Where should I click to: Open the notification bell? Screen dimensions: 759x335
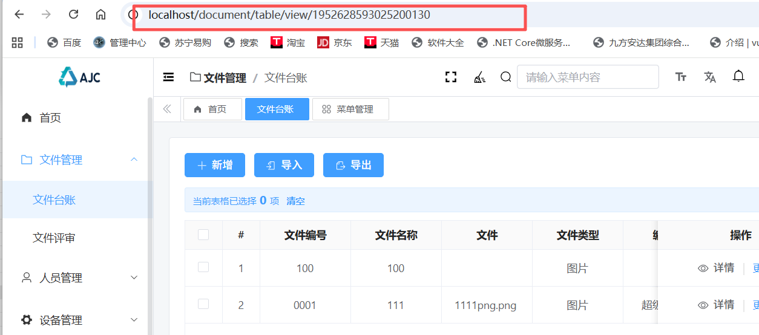(738, 76)
